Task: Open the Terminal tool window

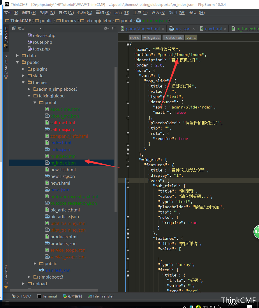Action: click(x=47, y=296)
